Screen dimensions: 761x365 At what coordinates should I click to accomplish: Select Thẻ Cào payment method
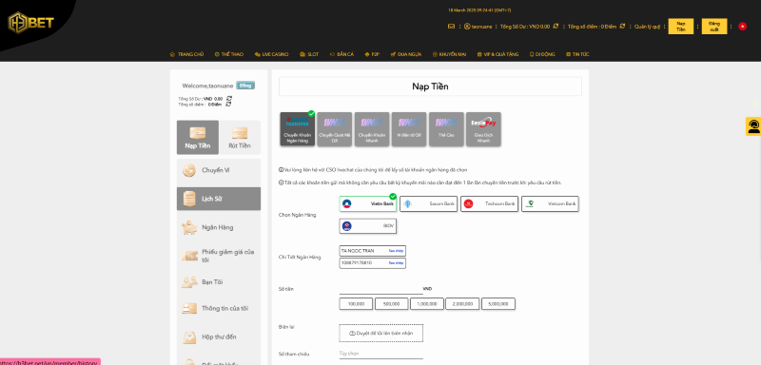446,129
